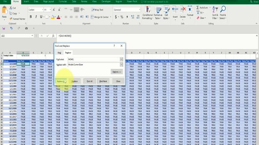Switch to the Formulas ribbon tab
259x145 pixels.
tap(63, 2)
